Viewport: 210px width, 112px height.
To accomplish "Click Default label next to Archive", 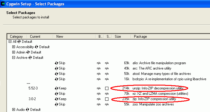I will 38,58.
